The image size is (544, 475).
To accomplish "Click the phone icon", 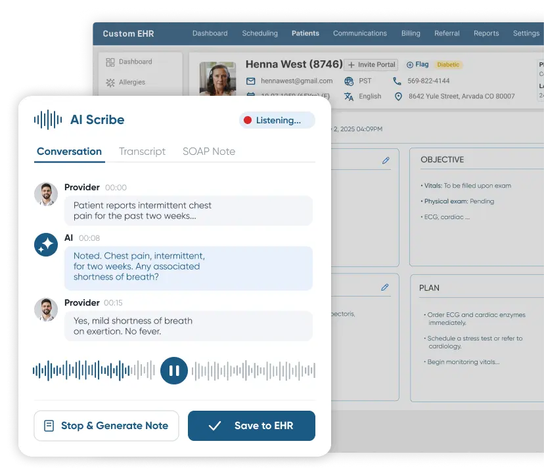I will click(397, 81).
